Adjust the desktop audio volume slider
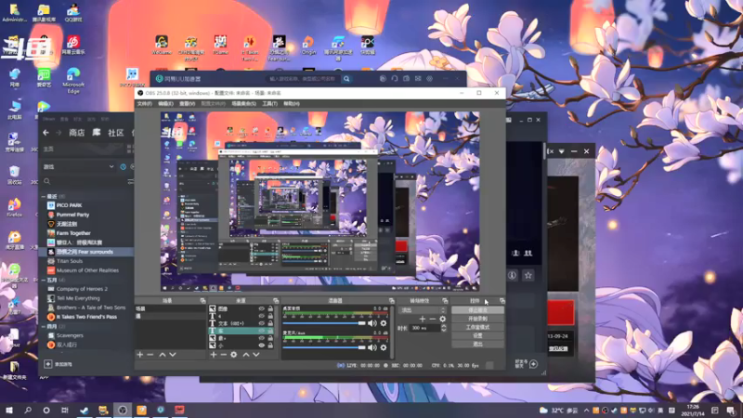This screenshot has height=418, width=743. pos(324,323)
